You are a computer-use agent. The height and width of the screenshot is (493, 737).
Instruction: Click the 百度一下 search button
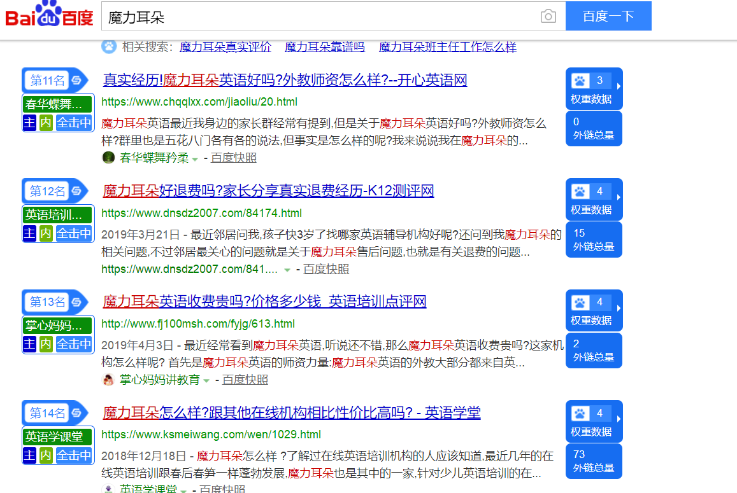(x=608, y=16)
